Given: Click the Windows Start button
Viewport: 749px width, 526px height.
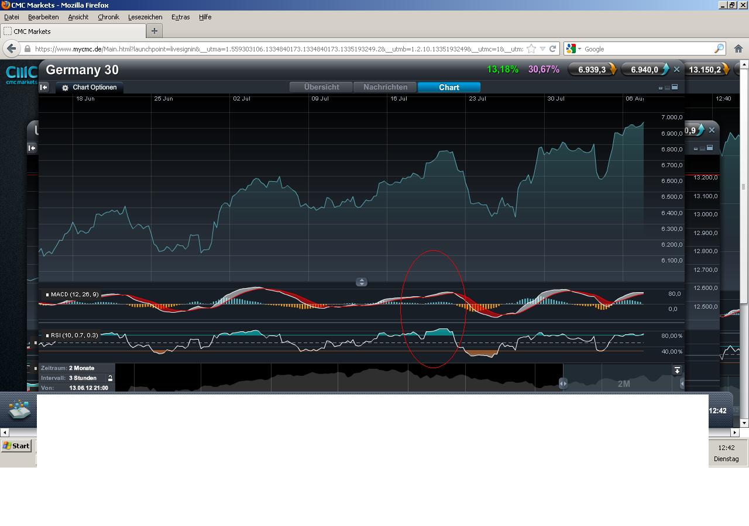Looking at the screenshot, I should coord(16,445).
